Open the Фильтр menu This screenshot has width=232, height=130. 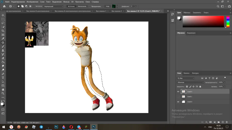click(x=66, y=2)
